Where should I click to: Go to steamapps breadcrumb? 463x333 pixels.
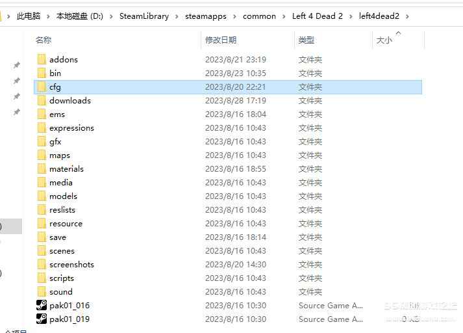206,16
